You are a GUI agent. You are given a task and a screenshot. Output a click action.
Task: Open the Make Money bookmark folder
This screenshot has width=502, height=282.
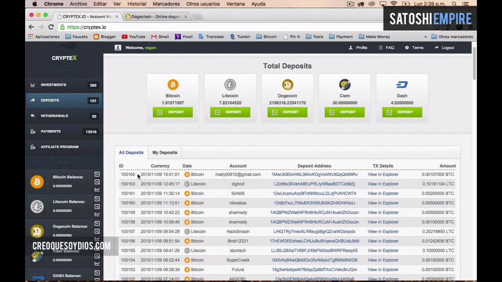374,36
